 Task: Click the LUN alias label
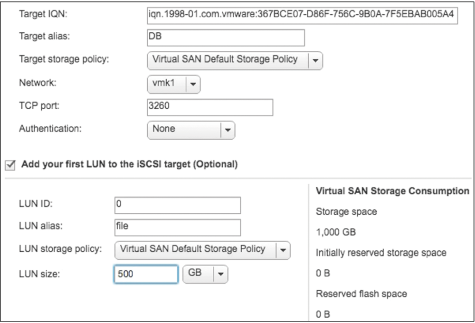pos(40,226)
